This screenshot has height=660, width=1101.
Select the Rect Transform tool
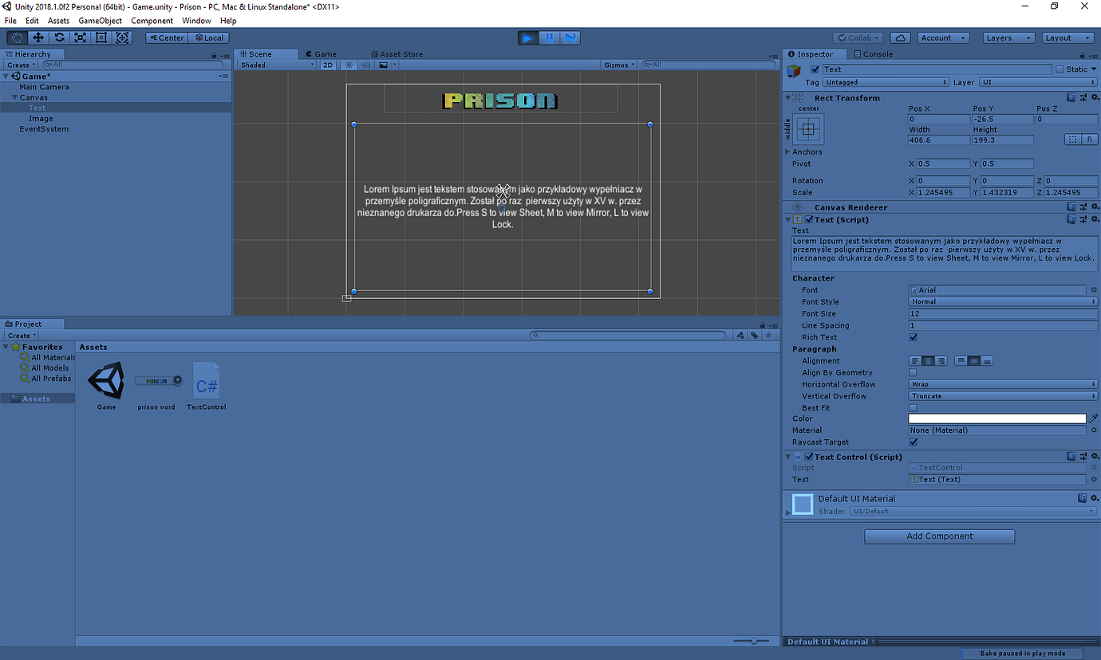(101, 37)
